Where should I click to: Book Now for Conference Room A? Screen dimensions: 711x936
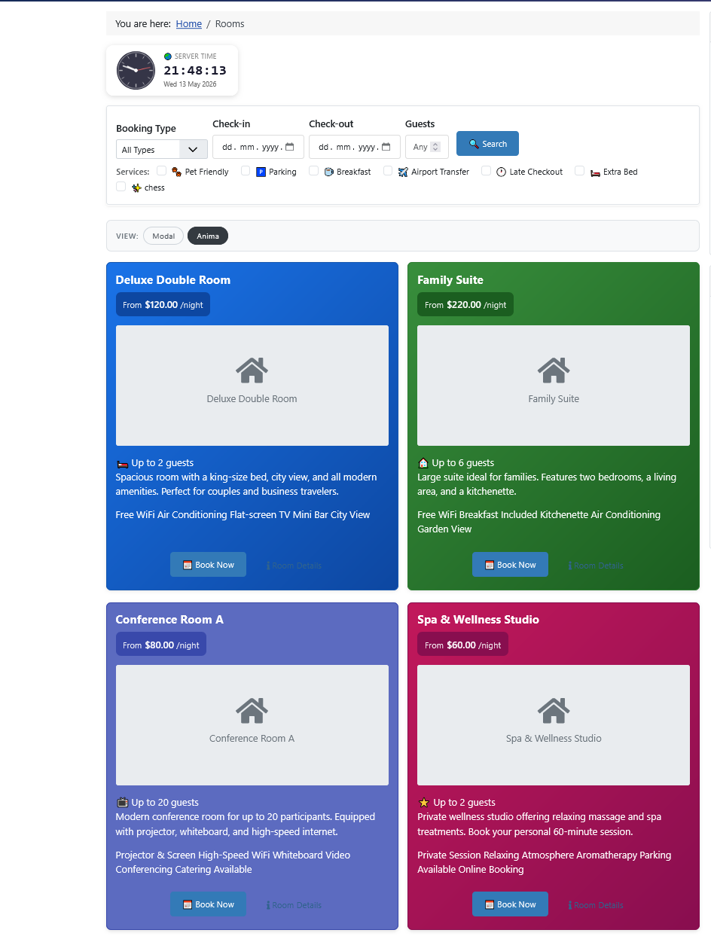click(x=208, y=904)
